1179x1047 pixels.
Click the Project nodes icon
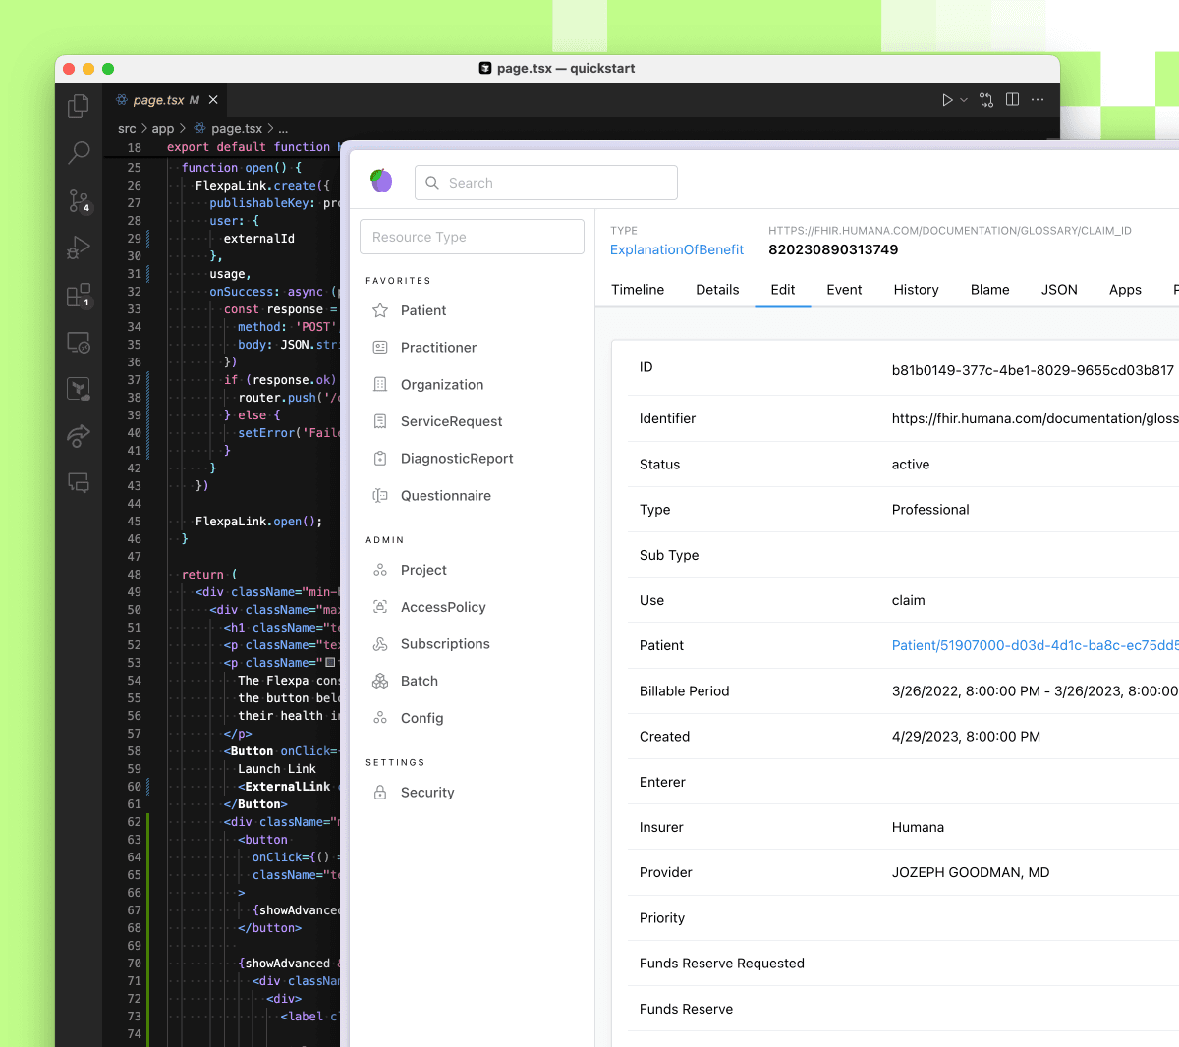pos(380,570)
